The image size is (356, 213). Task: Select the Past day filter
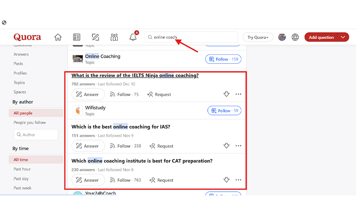coord(21,178)
